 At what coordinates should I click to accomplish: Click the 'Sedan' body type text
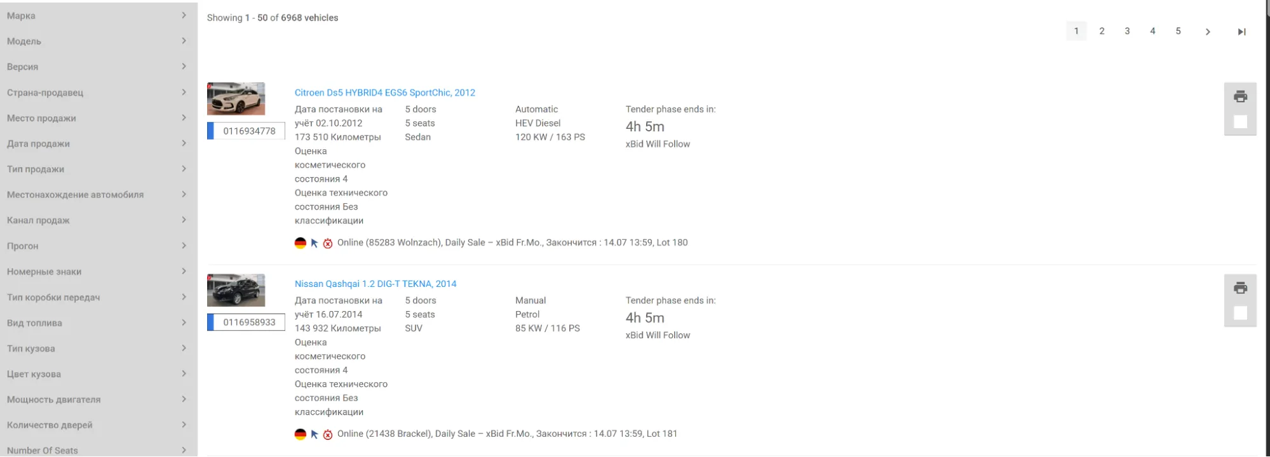(x=418, y=137)
